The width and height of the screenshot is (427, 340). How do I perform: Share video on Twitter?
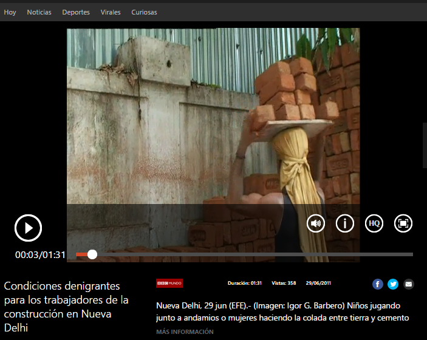(393, 284)
